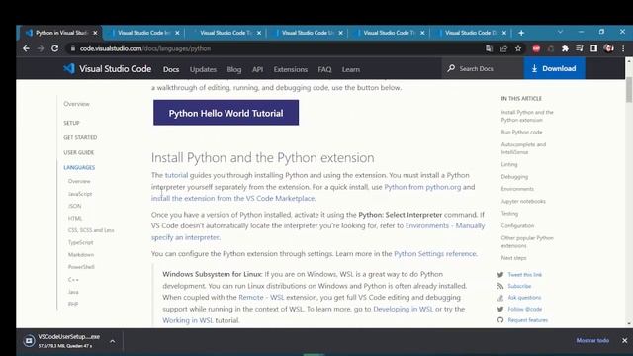Image resolution: width=633 pixels, height=356 pixels.
Task: Click Mostrar todo in downloads bar
Action: click(x=592, y=340)
